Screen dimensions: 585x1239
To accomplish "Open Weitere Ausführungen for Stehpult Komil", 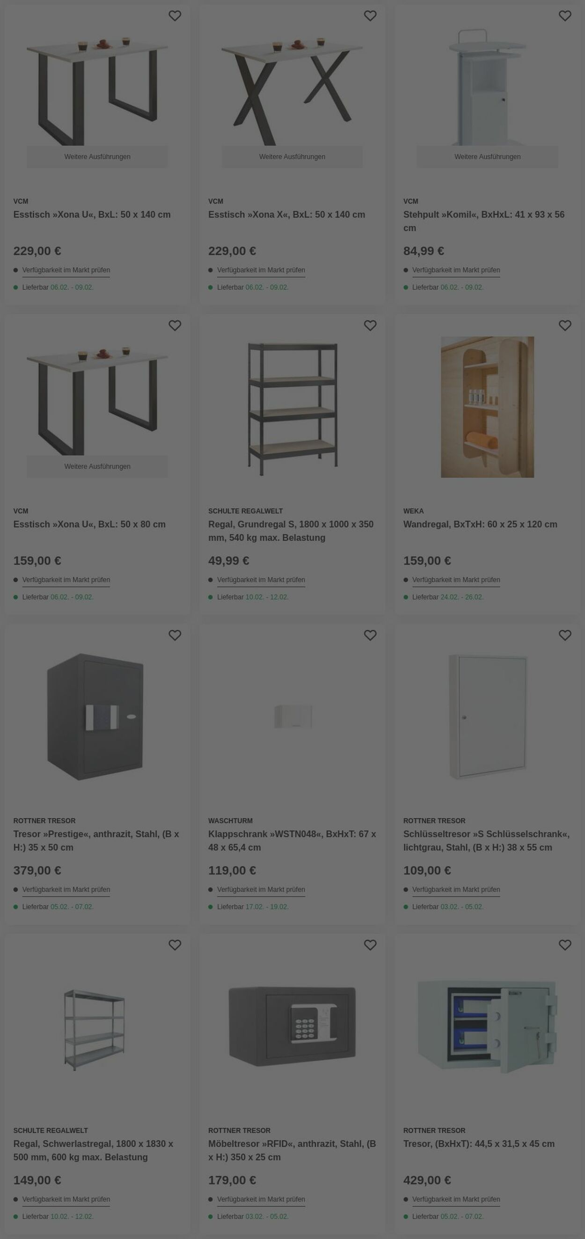I will point(487,157).
